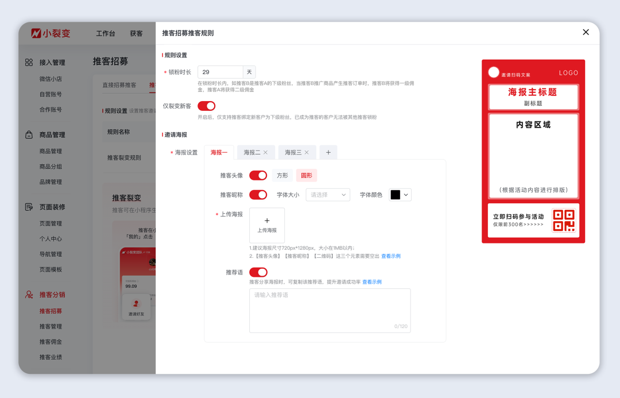The image size is (620, 398).
Task: Click the 上传海报 upload box
Action: tap(267, 225)
